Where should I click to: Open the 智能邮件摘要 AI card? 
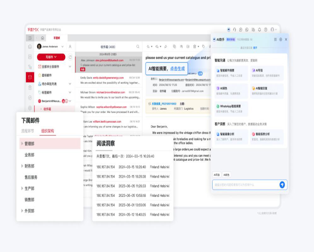point(231,73)
